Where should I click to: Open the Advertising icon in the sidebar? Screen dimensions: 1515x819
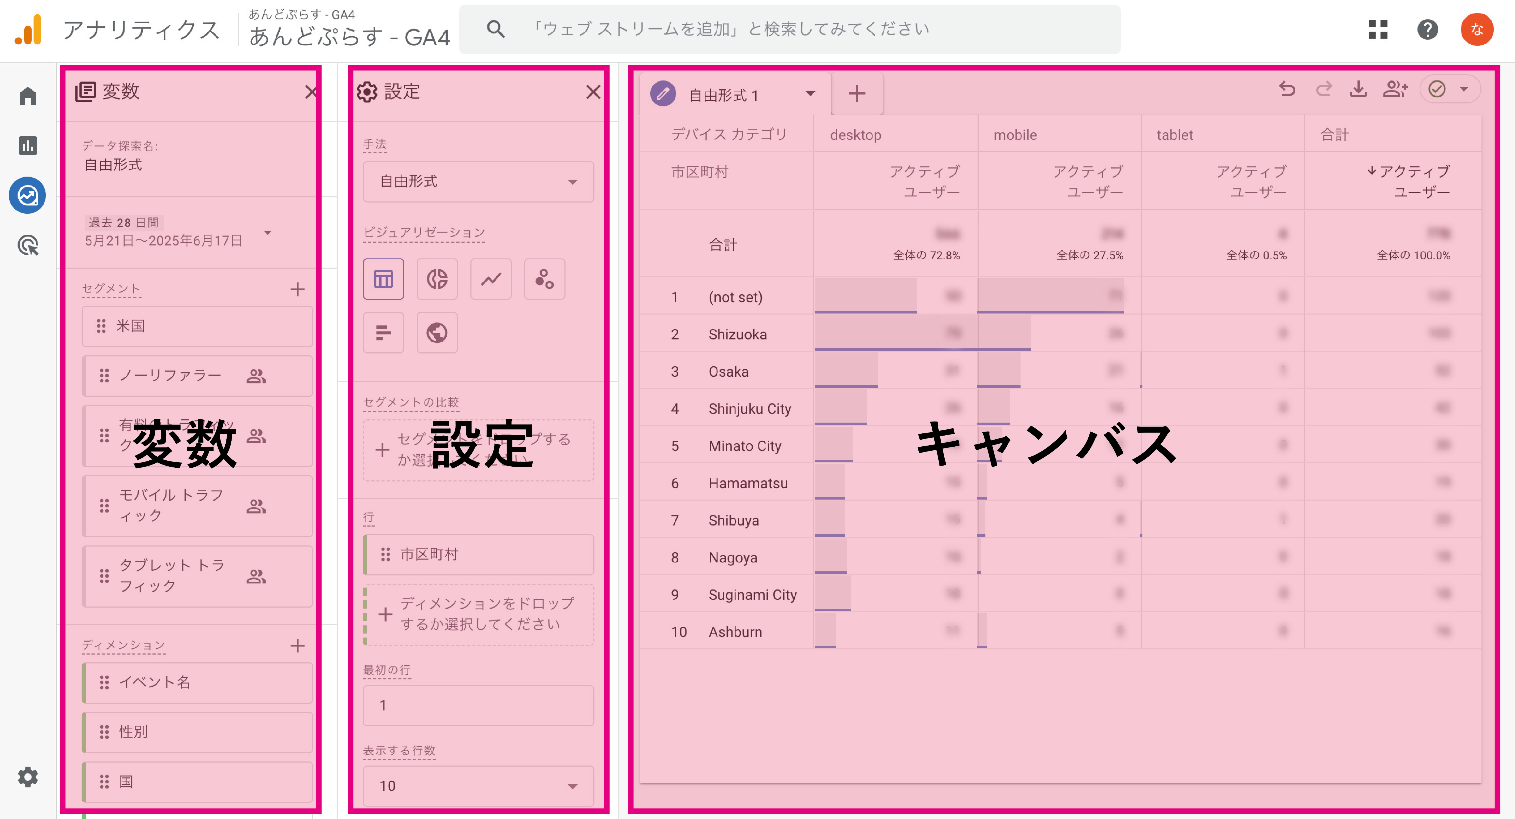(x=28, y=245)
